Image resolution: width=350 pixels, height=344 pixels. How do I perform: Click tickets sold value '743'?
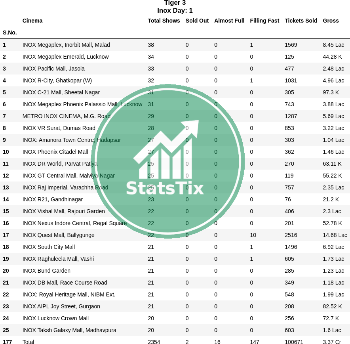[x=289, y=104]
